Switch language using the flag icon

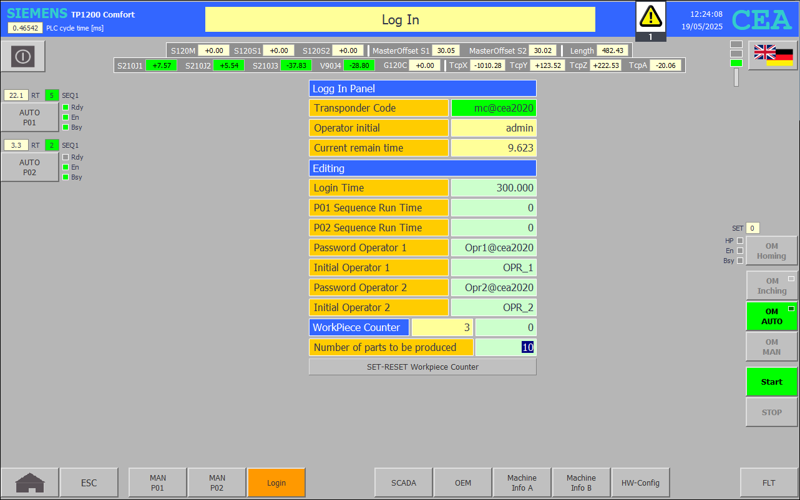point(773,55)
